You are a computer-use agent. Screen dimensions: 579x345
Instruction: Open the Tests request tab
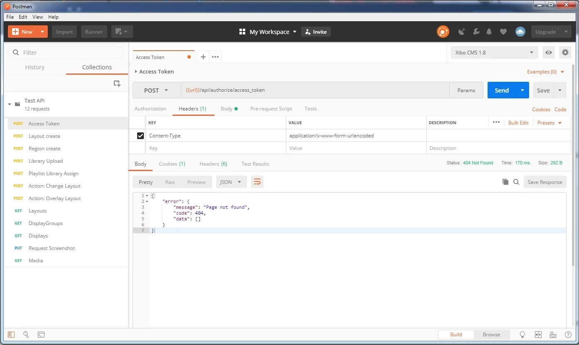tap(310, 108)
